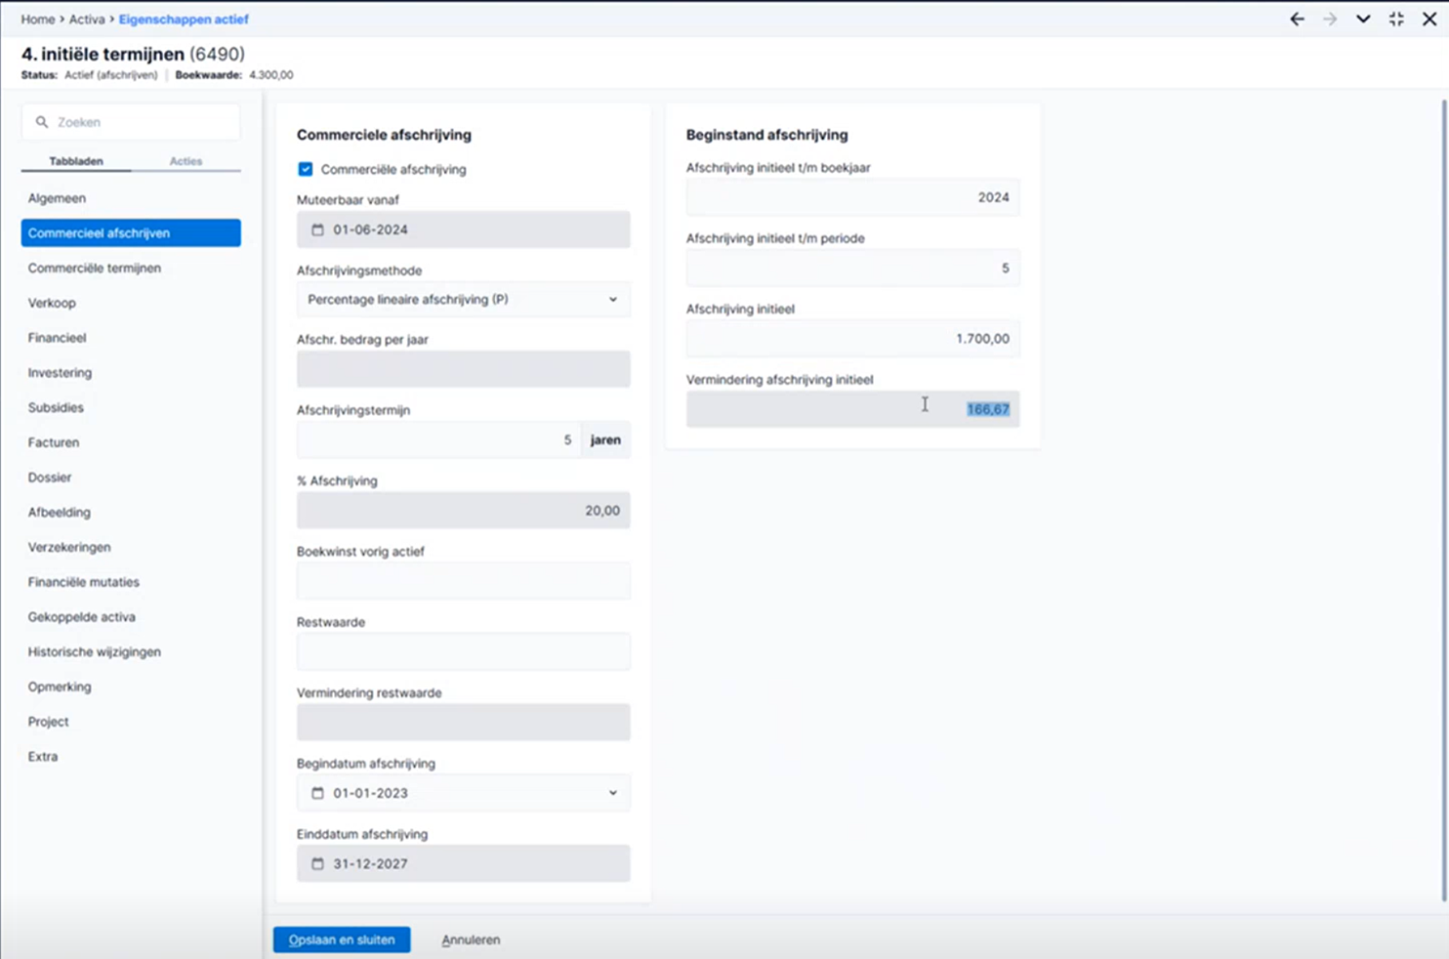Expand the Begindatum afschrijving date dropdown arrow
The width and height of the screenshot is (1449, 959).
[613, 793]
